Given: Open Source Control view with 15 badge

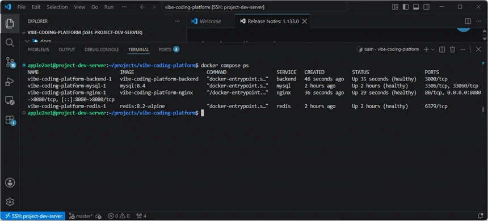Looking at the screenshot, I should coord(10,62).
